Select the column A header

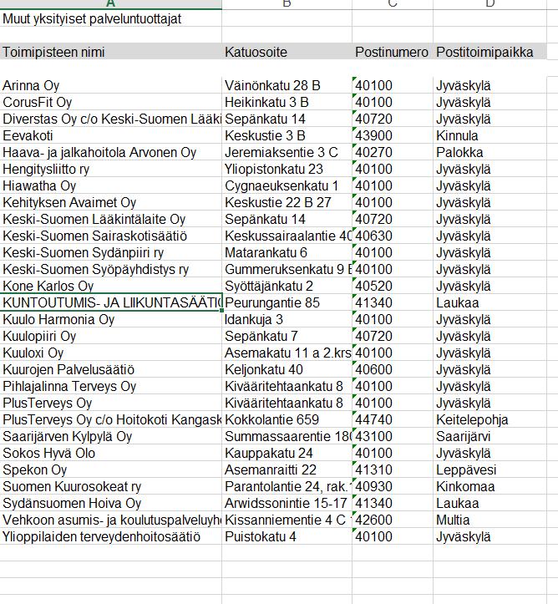[111, 4]
